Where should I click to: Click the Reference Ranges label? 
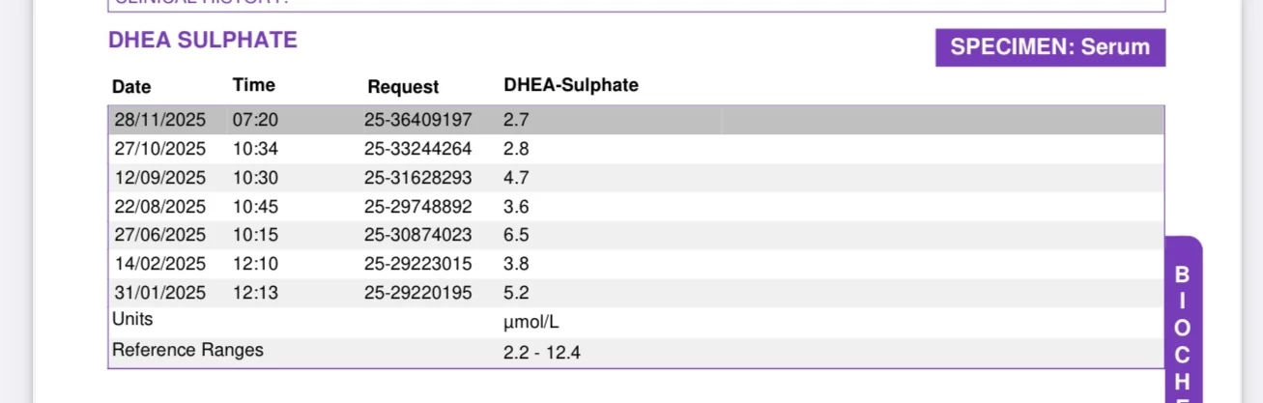point(187,350)
